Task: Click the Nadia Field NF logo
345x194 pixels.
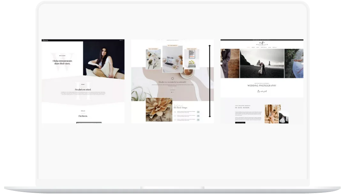Action: coord(262,43)
